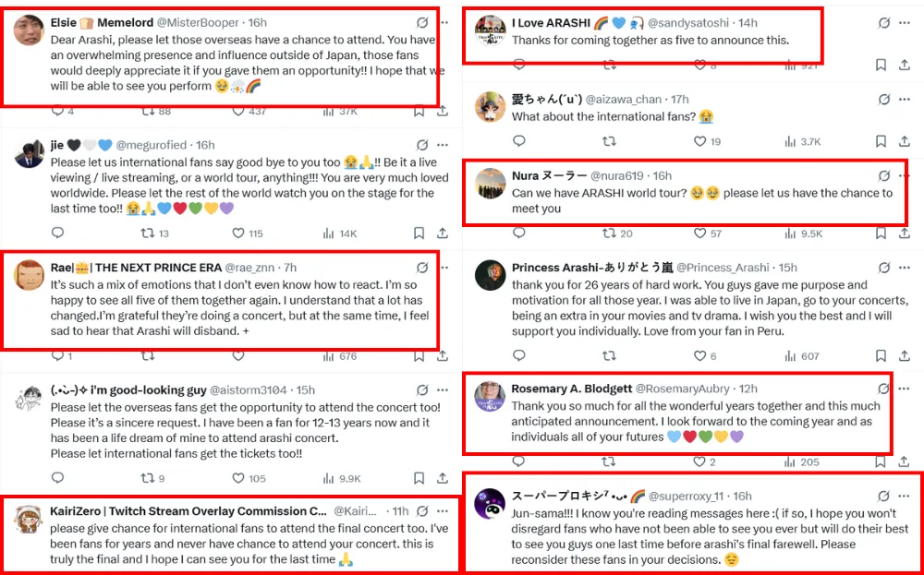Like jie's tweet with 115 likes
This screenshot has height=575, width=924.
[237, 234]
